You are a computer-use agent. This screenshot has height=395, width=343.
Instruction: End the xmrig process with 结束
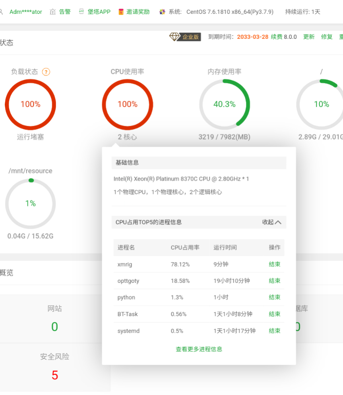275,264
